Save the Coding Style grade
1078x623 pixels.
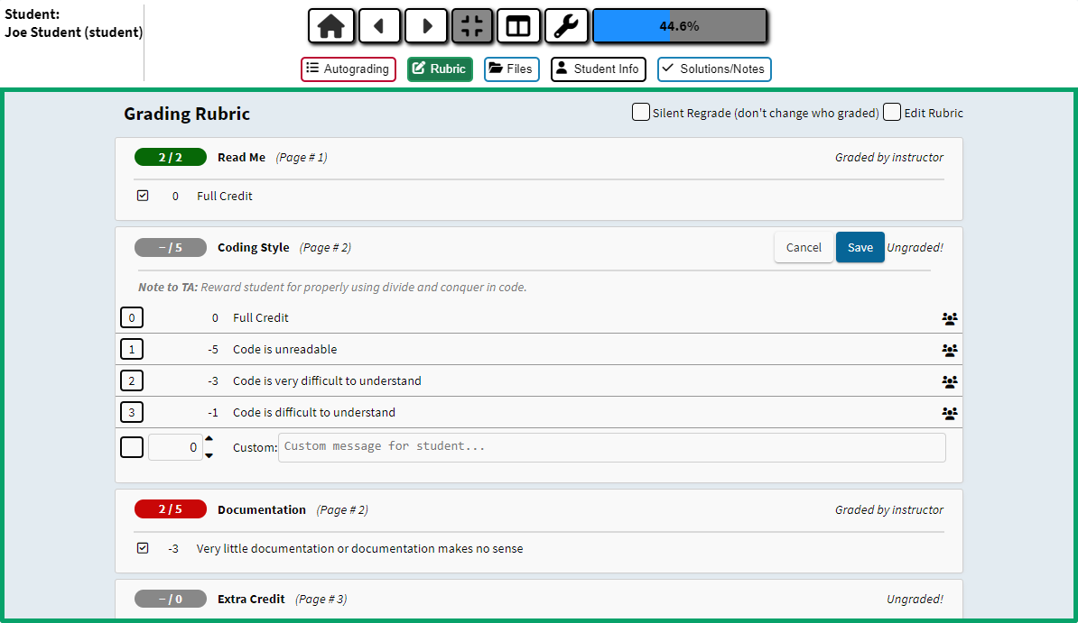(x=860, y=247)
